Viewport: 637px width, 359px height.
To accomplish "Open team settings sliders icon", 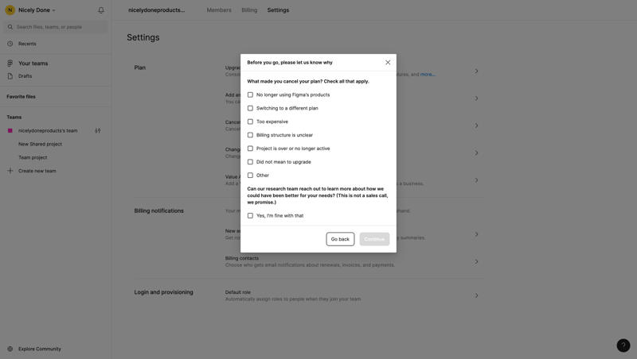I will (x=97, y=131).
